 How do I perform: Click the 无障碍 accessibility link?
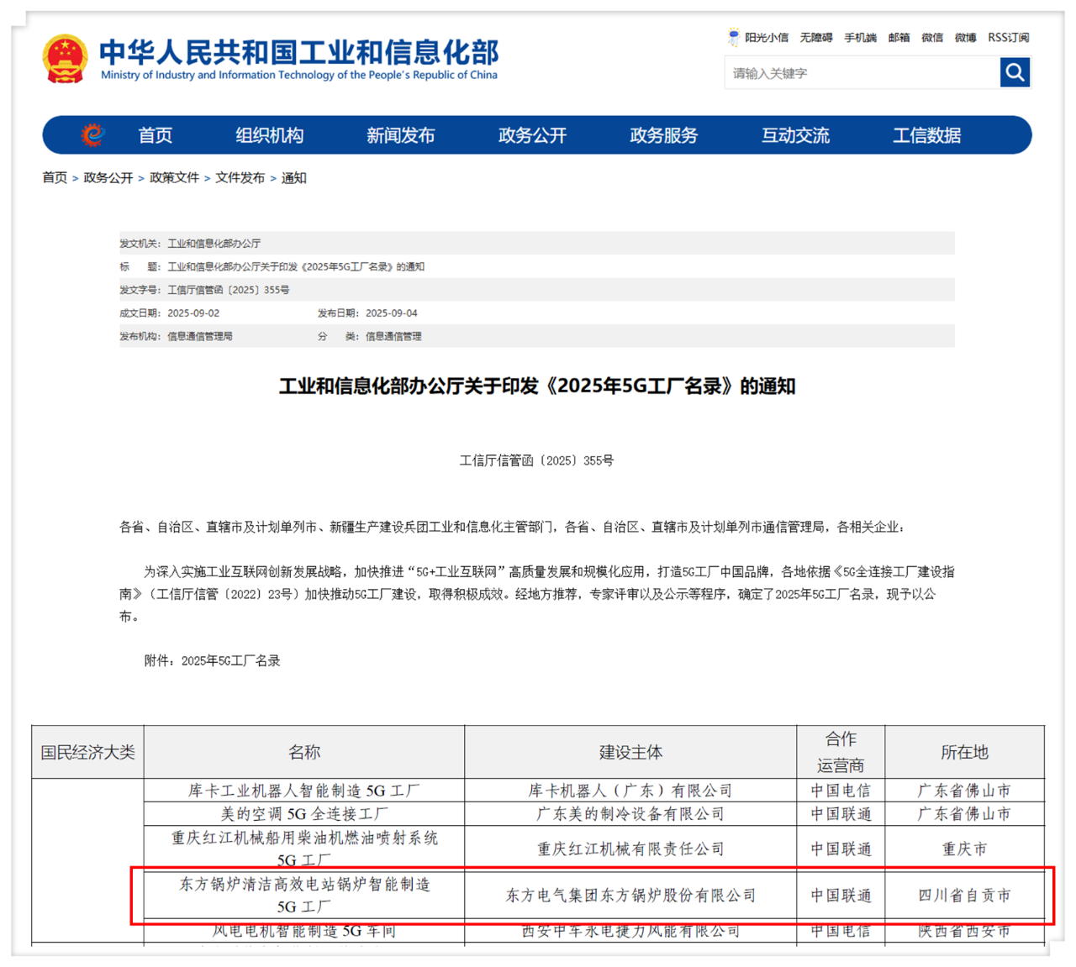point(815,38)
